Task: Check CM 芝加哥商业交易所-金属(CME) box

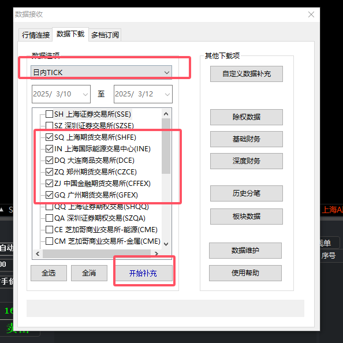Action: [x=49, y=241]
